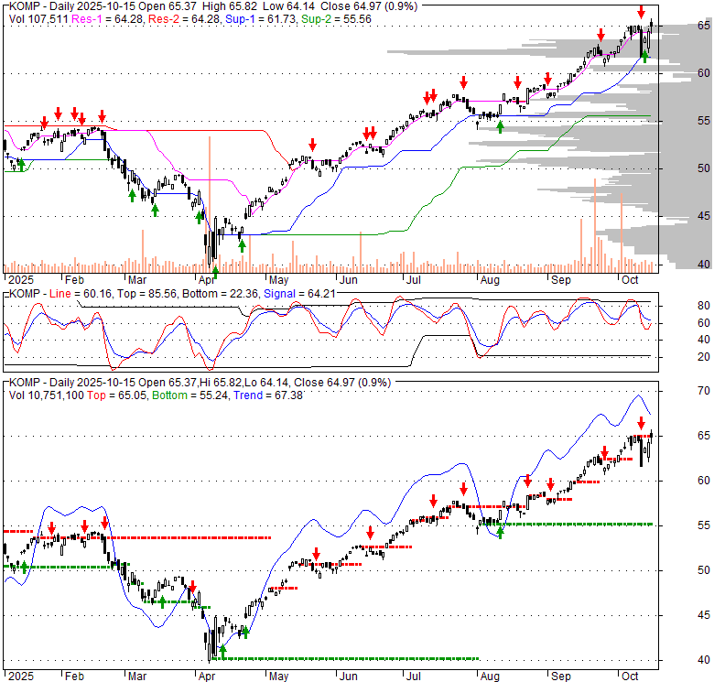Click the Apr label under the top chart

[x=207, y=280]
